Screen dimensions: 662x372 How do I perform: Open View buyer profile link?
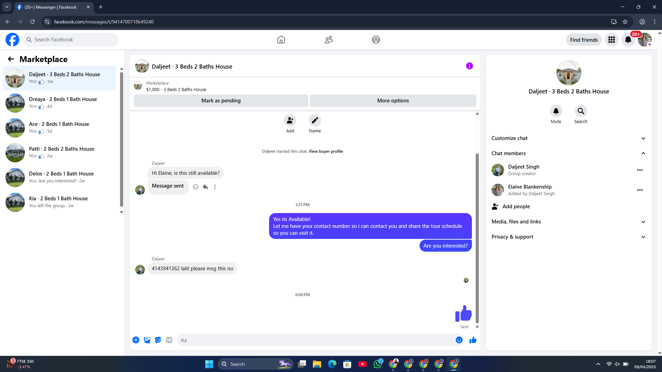(326, 151)
